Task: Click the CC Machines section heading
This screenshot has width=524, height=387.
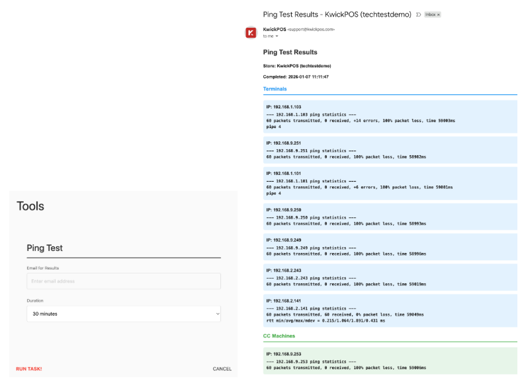Action: [x=279, y=336]
